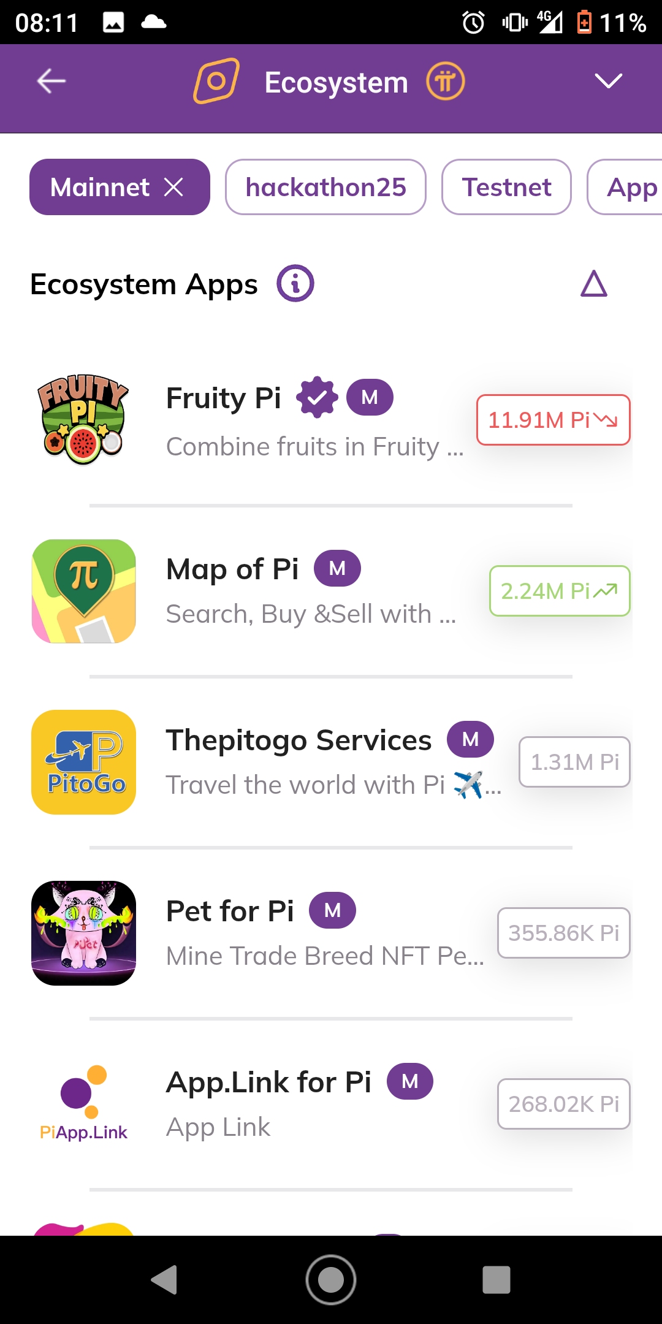Open the PitoGo app icon
Screen dimensions: 662x1324
(x=83, y=762)
